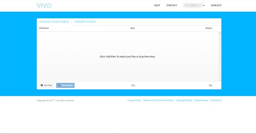Click the Filename column header
Viewport: 256px width, 134px height.
44,28
